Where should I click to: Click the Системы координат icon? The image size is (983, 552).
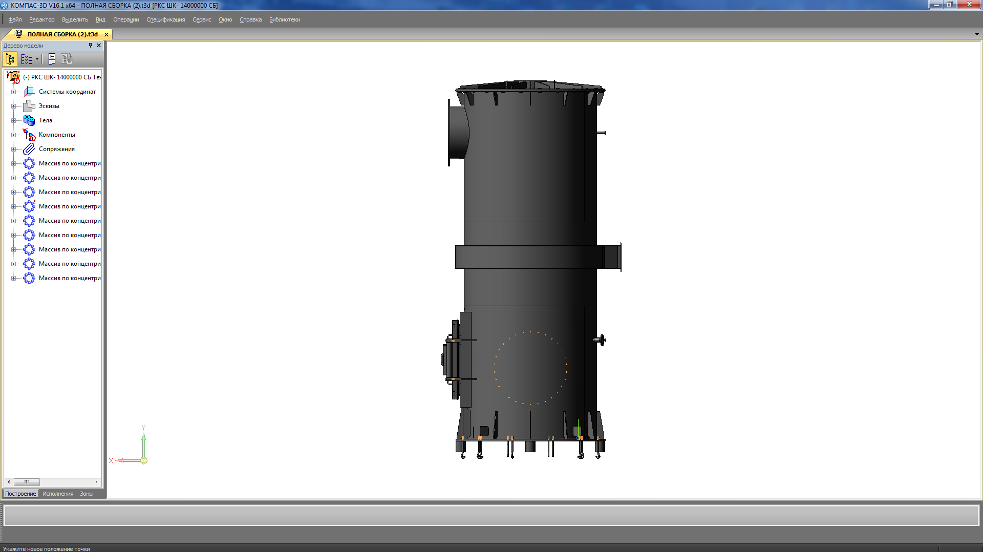(x=29, y=92)
